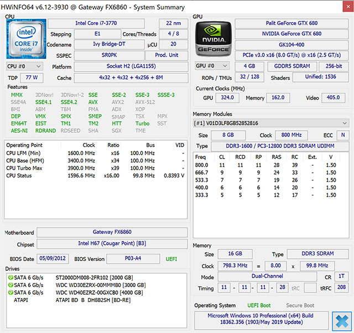The image size is (354, 333).
Task: Click the Secure Boot indicator
Action: pyautogui.click(x=300, y=305)
